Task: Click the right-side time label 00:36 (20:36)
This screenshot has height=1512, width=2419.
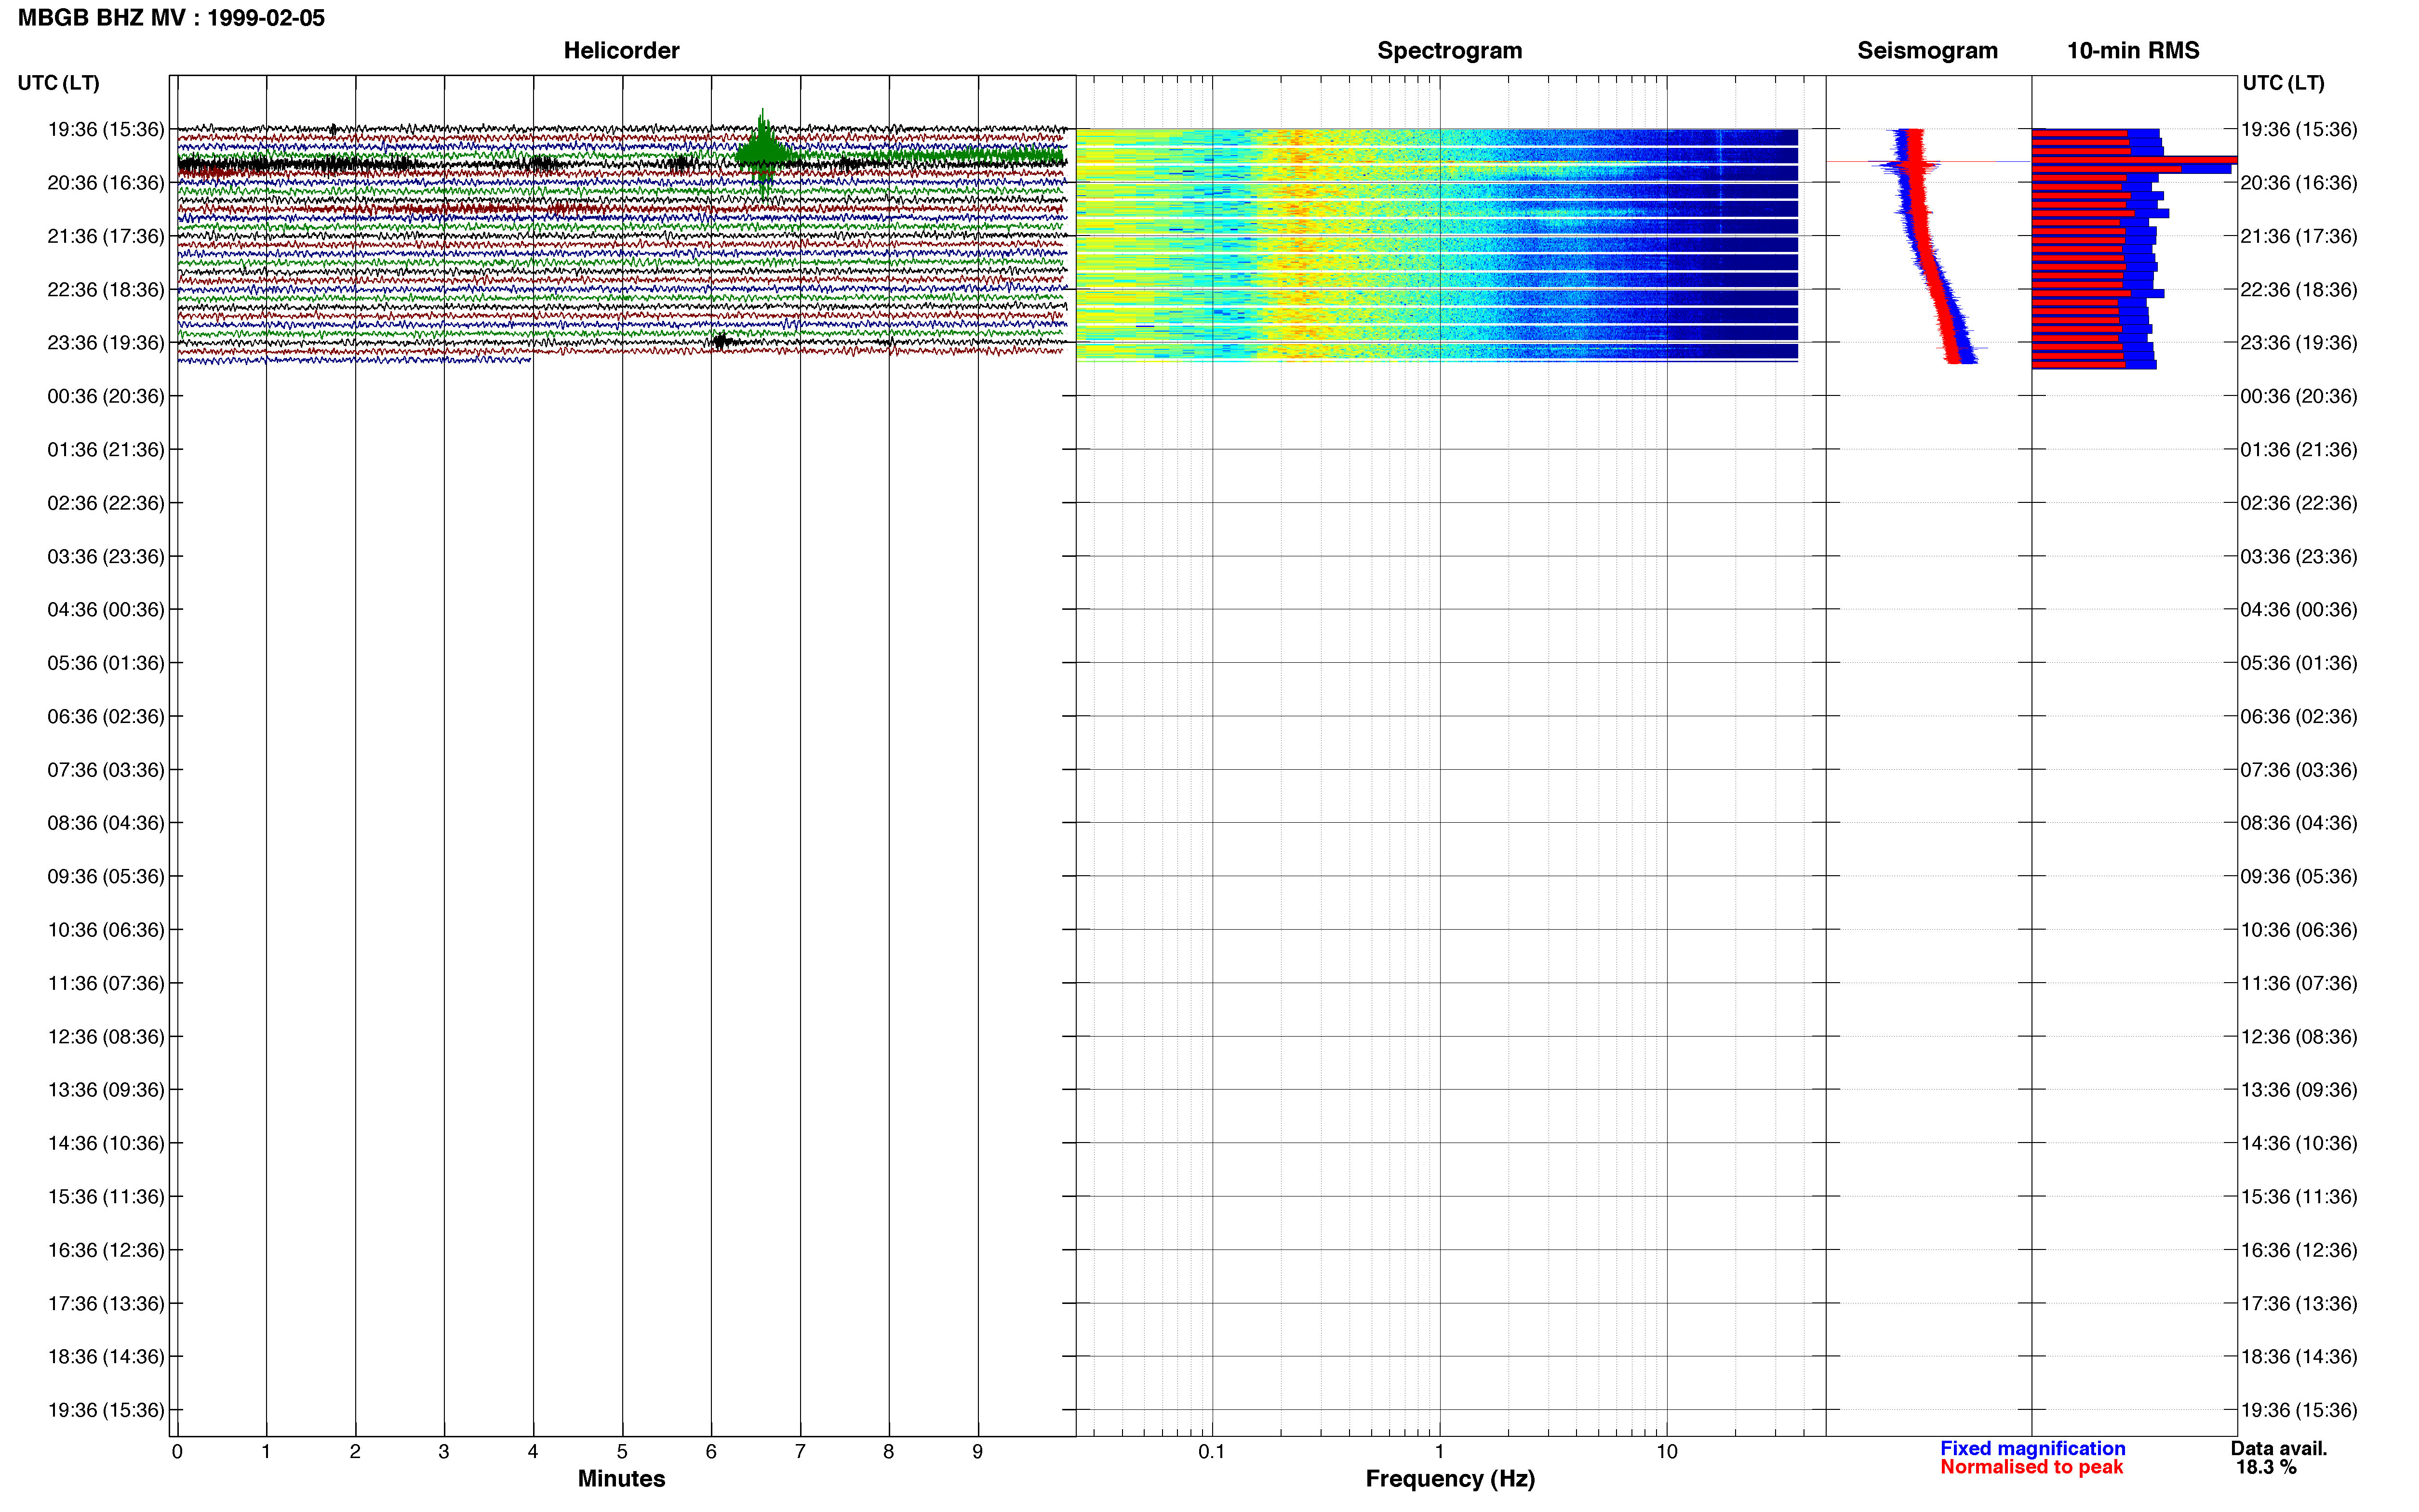Action: point(2299,396)
